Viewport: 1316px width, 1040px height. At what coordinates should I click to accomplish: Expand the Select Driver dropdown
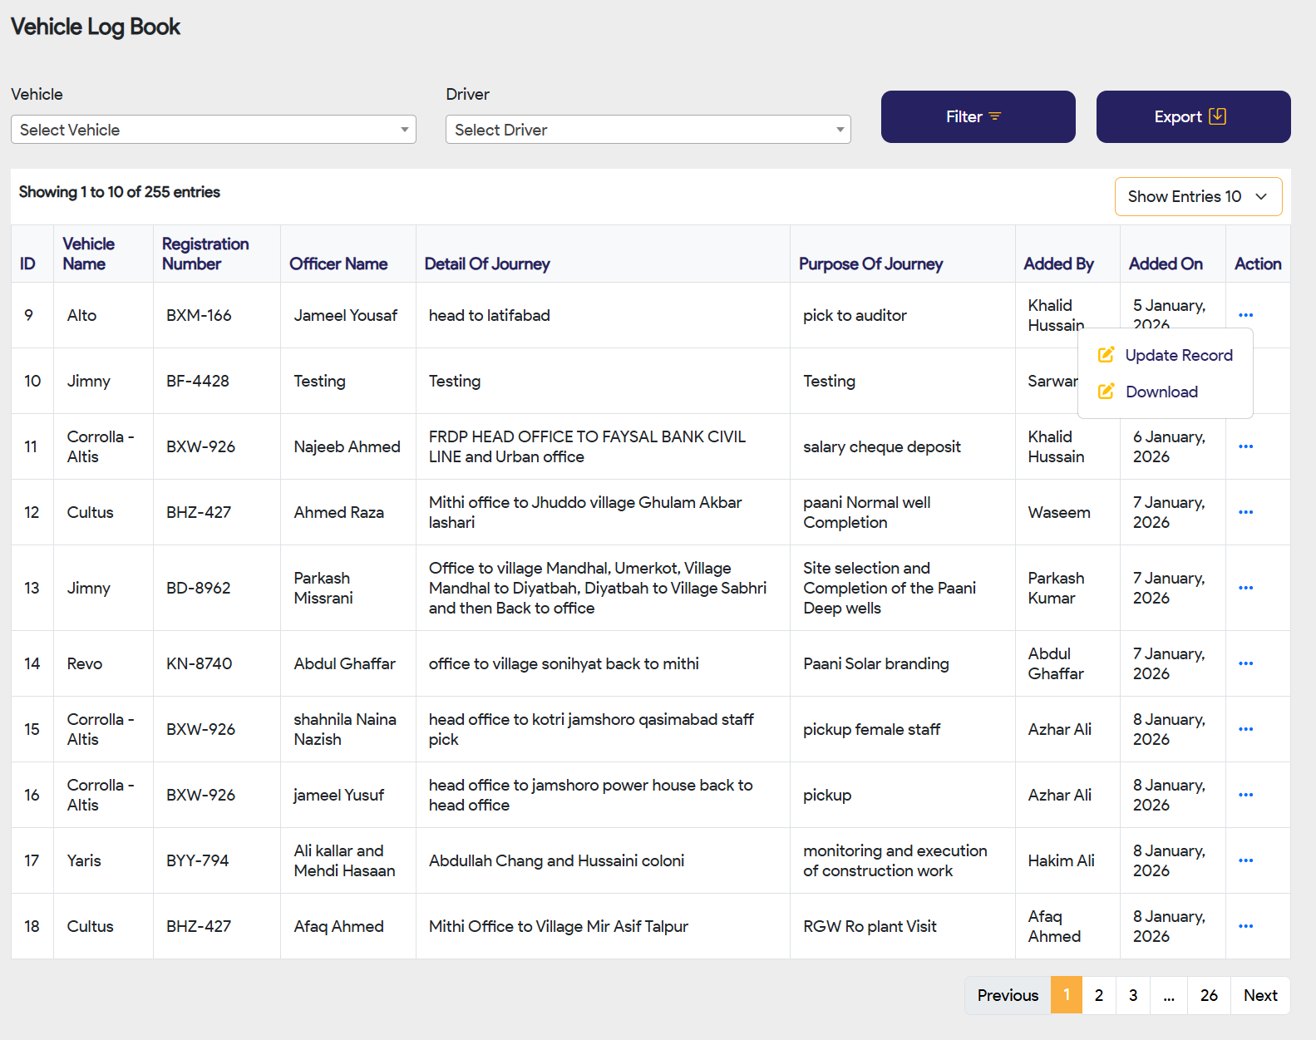648,130
